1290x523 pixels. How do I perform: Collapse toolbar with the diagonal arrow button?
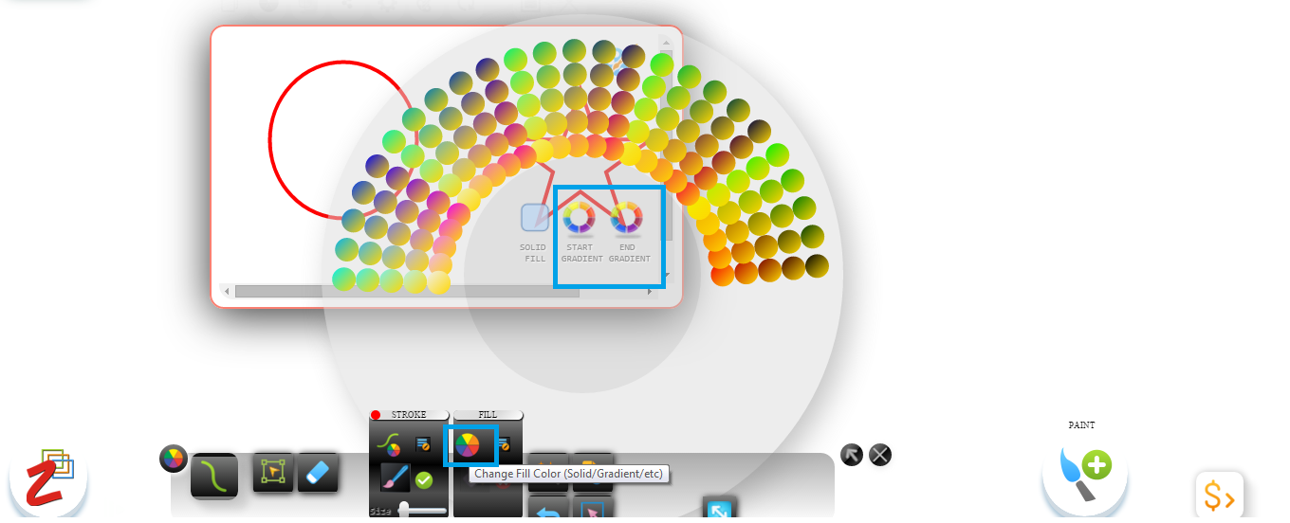pyautogui.click(x=852, y=455)
